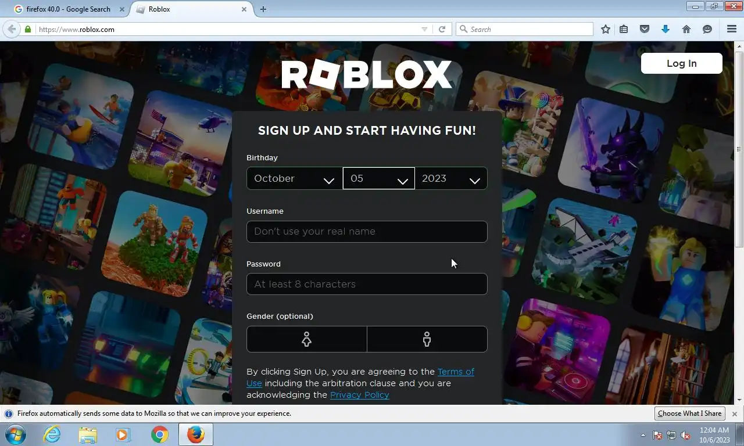Open the downloads arrow icon

666,29
